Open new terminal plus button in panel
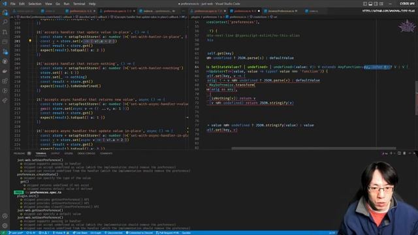 (391, 153)
